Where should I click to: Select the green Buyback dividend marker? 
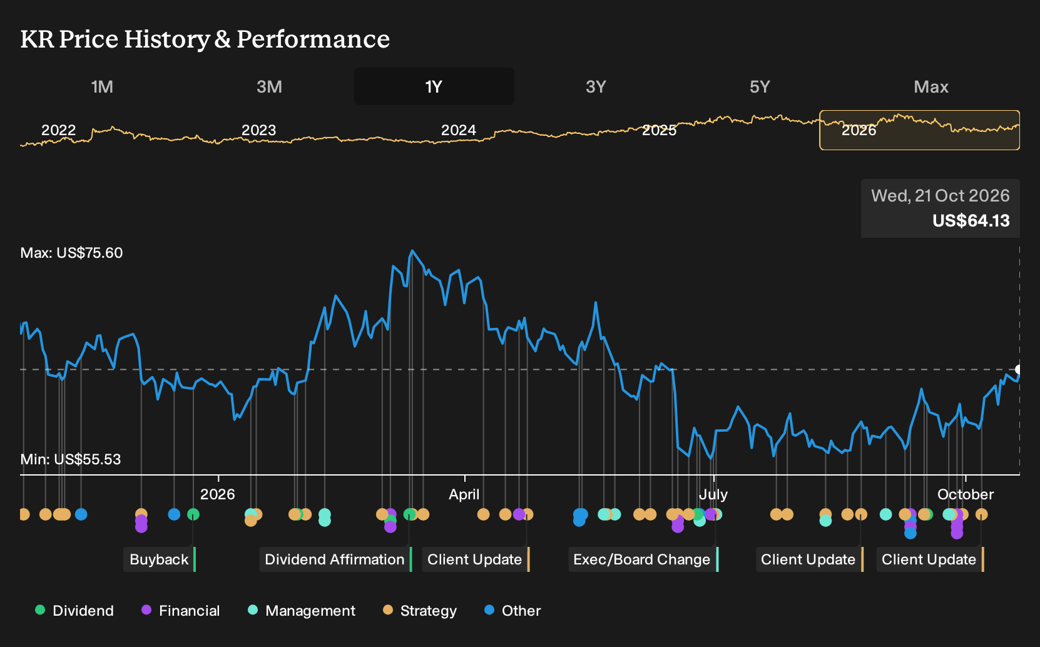click(x=193, y=514)
